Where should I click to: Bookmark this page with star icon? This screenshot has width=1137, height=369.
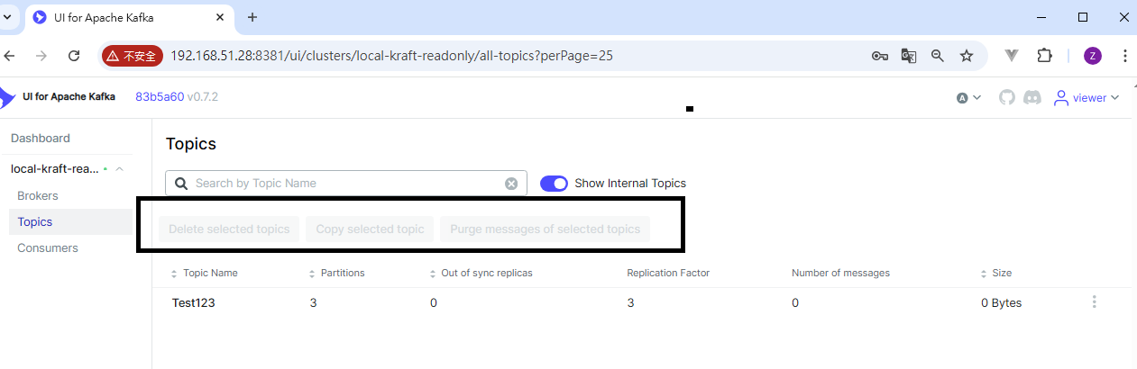pyautogui.click(x=967, y=56)
